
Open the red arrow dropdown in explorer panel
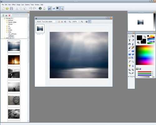pyautogui.click(x=9, y=15)
